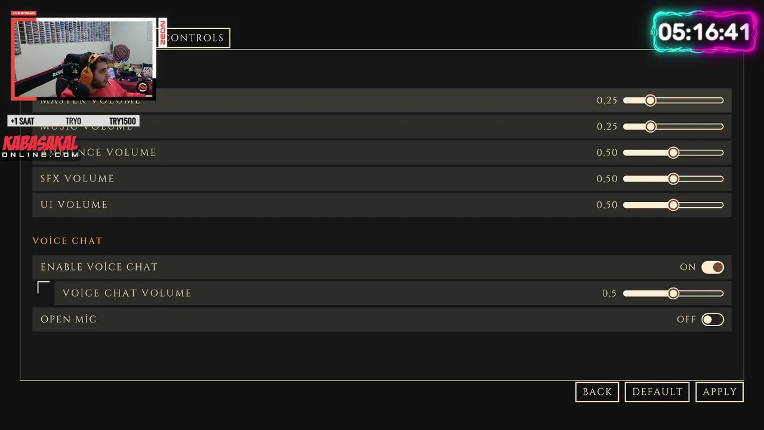The width and height of the screenshot is (764, 430).
Task: Click the round badge icon in webcam corner
Action: [143, 88]
